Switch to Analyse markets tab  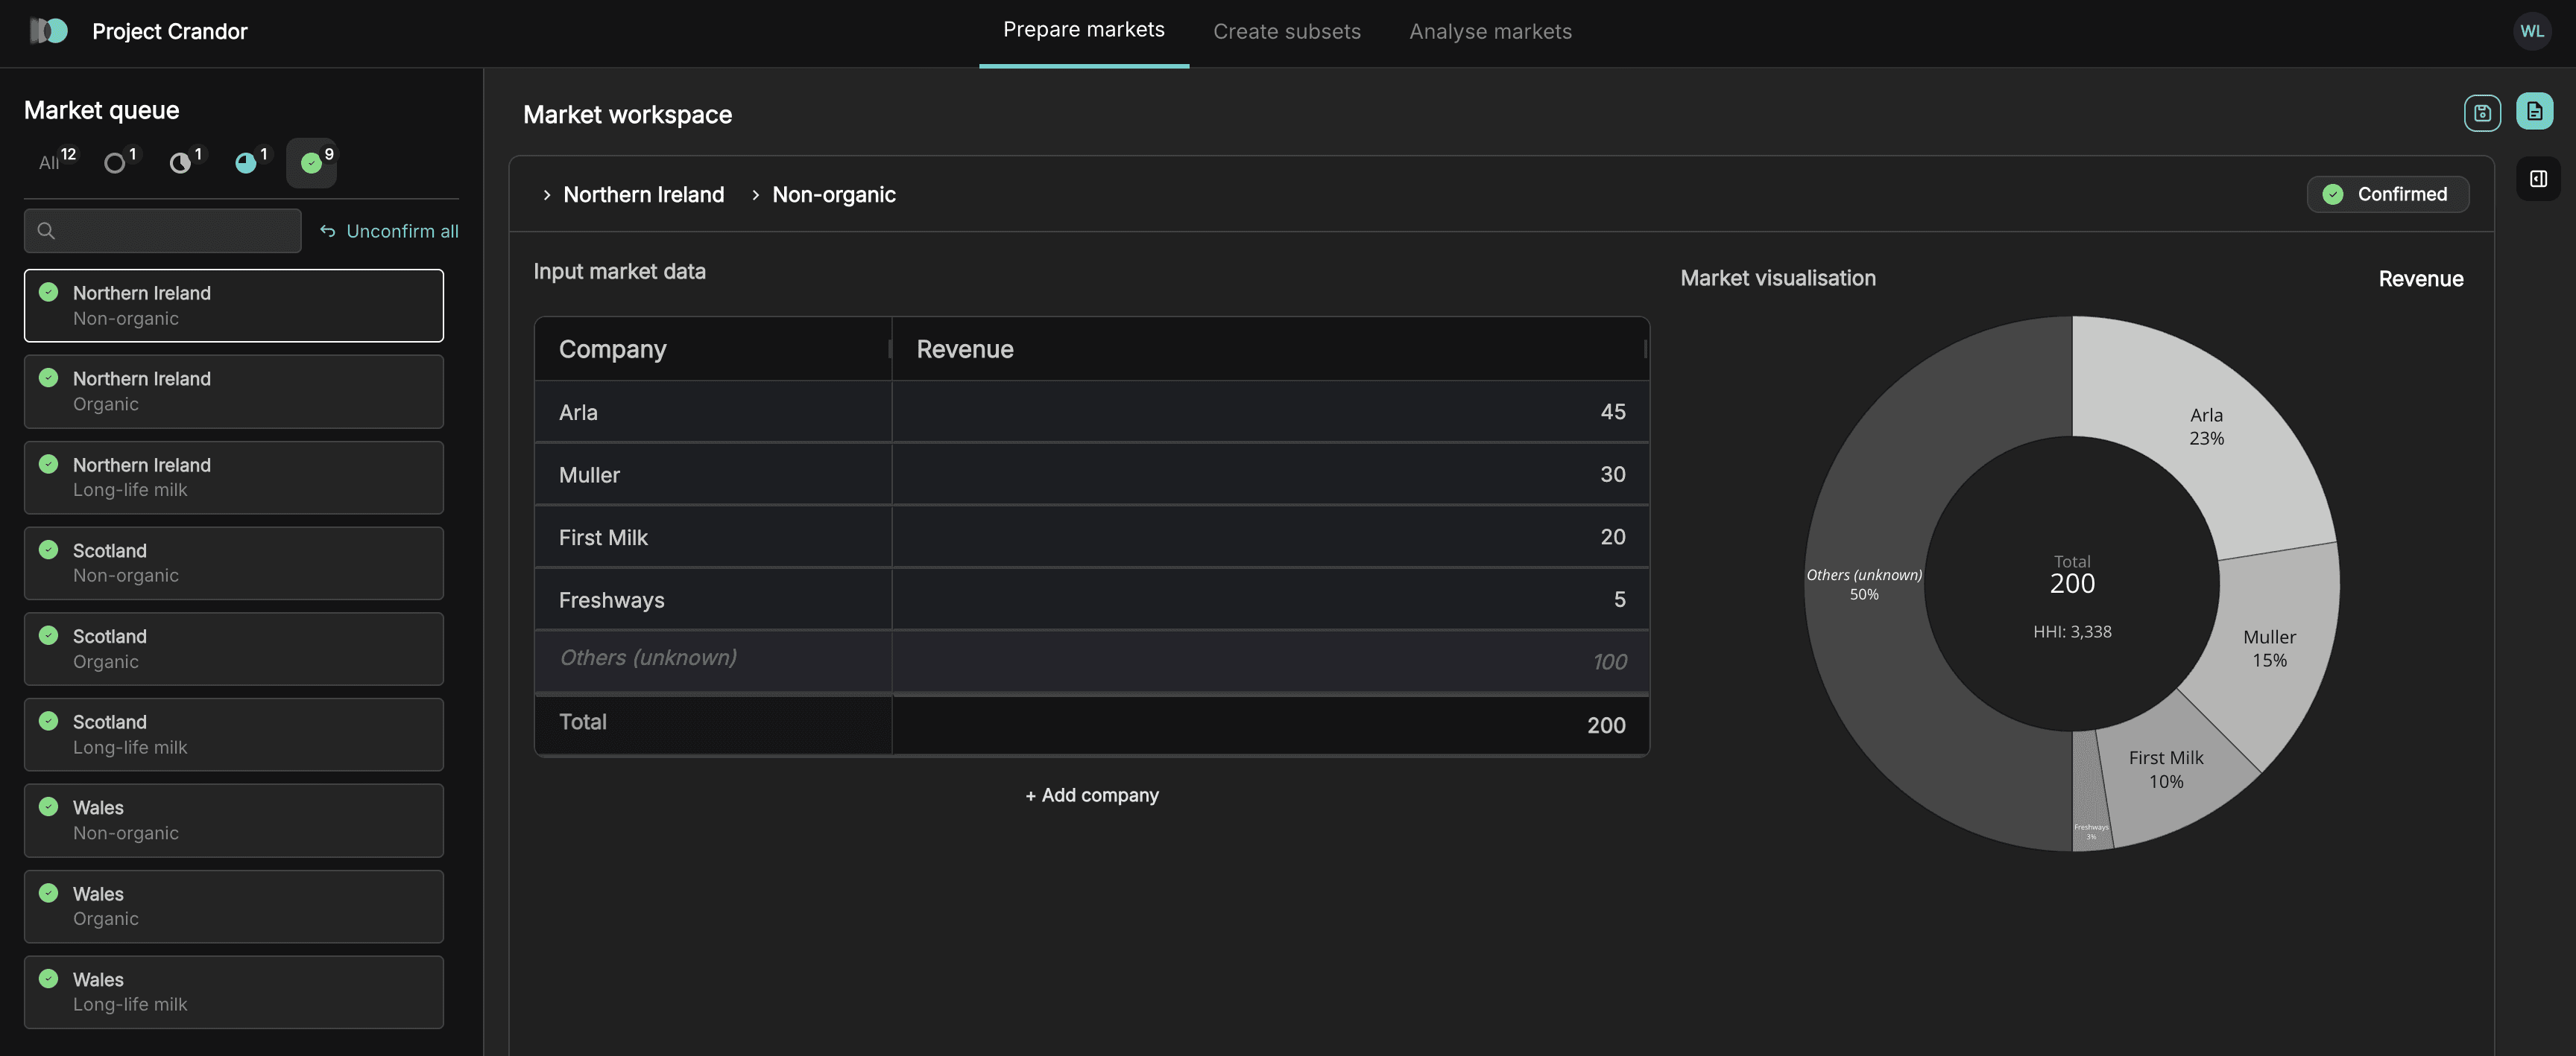(1489, 32)
